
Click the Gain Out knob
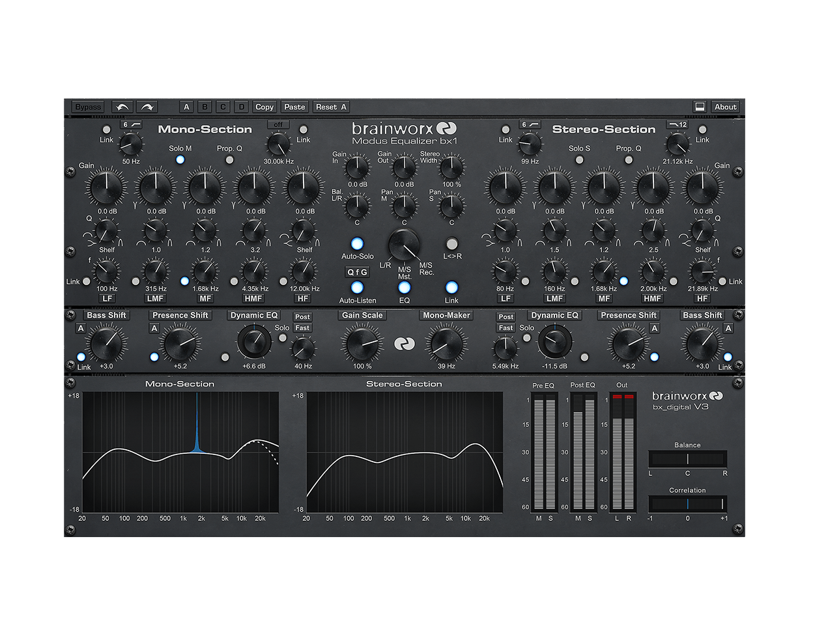point(404,167)
